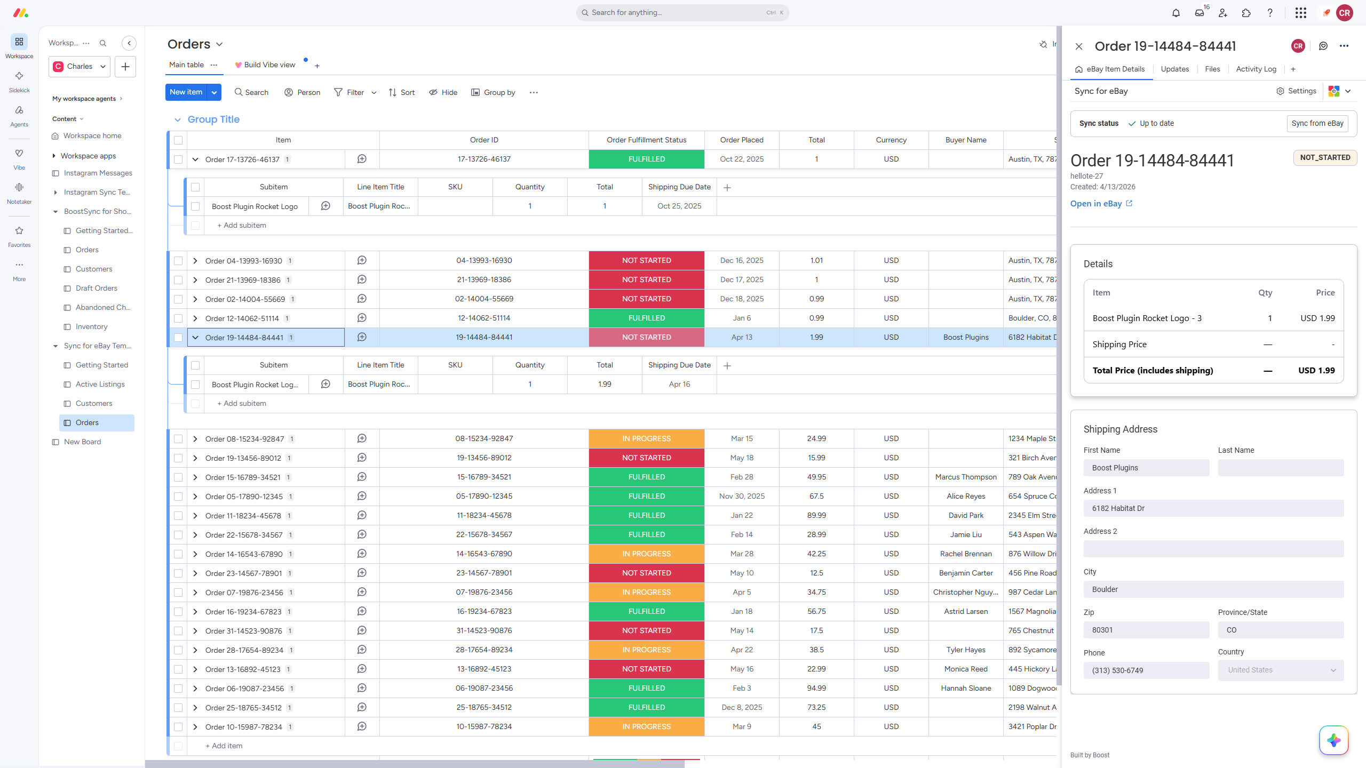Screen dimensions: 1366x768
Task: Open updates for Order 17-13726-46137
Action: point(362,159)
